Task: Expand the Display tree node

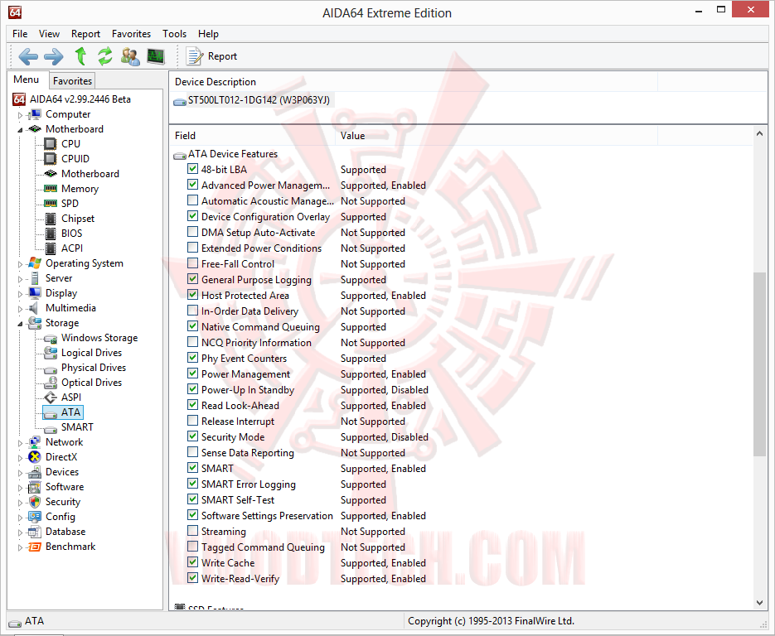Action: 20,294
